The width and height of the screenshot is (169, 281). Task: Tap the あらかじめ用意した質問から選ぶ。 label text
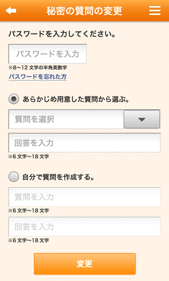coord(76,99)
